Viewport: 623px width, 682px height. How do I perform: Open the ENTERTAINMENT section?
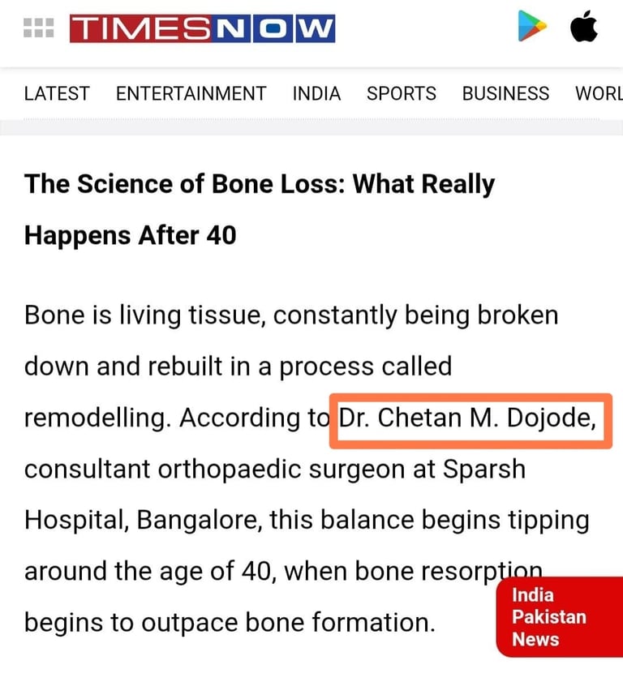(191, 93)
